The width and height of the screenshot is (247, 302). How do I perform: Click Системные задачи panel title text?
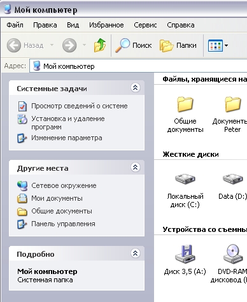click(x=52, y=89)
